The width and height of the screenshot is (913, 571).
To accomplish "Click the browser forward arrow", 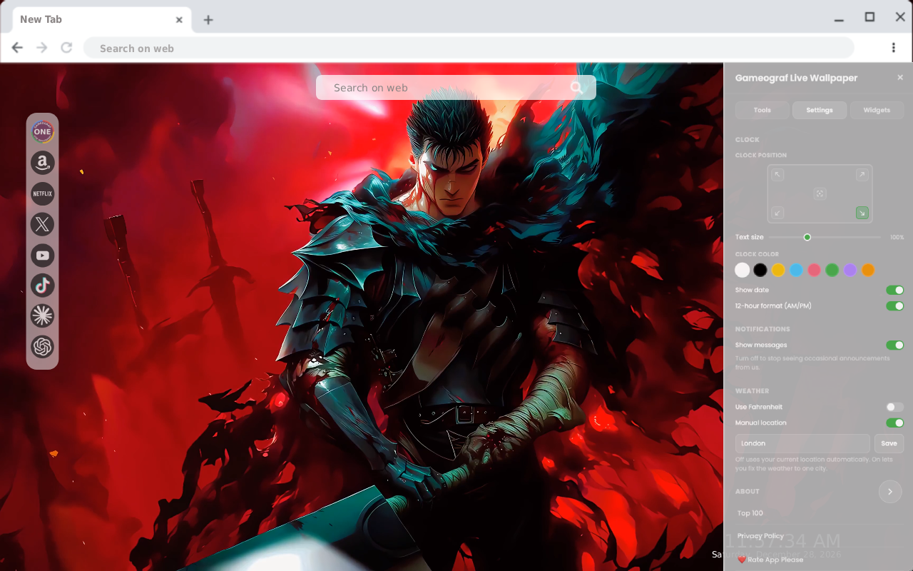I will pos(42,48).
